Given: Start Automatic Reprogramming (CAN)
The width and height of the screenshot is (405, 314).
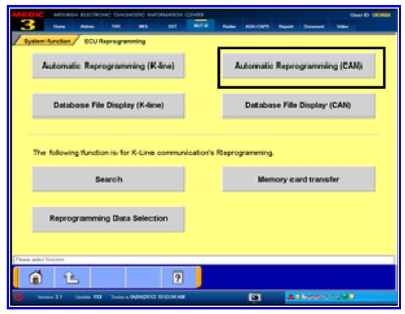Looking at the screenshot, I should [299, 66].
